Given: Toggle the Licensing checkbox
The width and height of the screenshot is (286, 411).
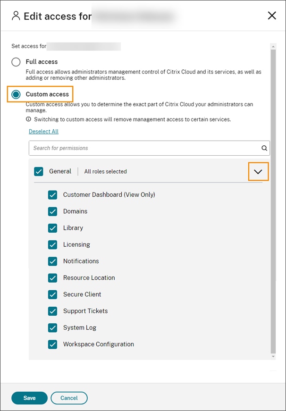Looking at the screenshot, I should [53, 244].
